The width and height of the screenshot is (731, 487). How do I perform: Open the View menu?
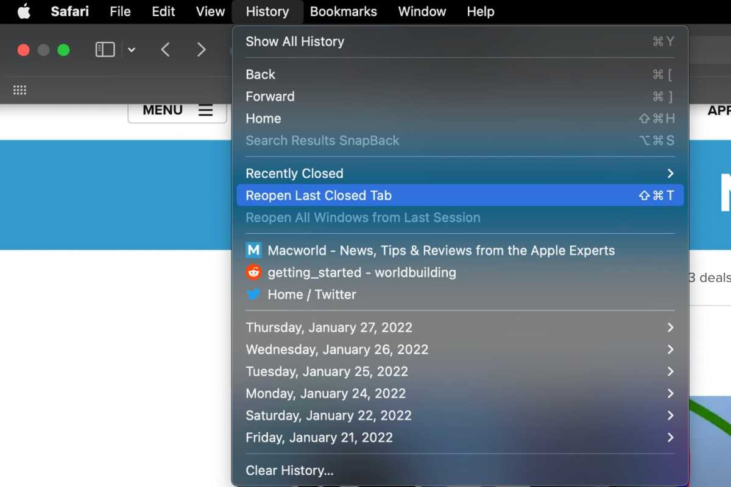[210, 12]
